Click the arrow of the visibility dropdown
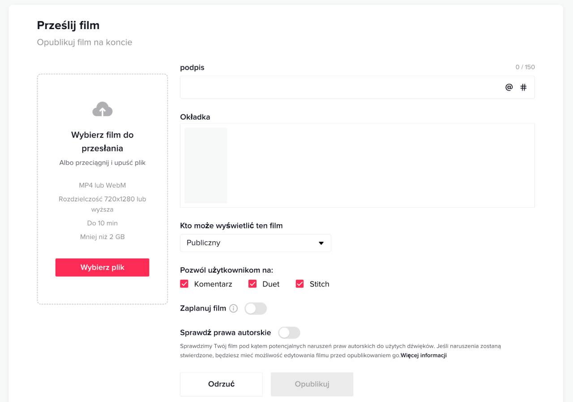The width and height of the screenshot is (573, 402). click(x=321, y=243)
